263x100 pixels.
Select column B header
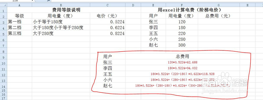click(x=61, y=5)
